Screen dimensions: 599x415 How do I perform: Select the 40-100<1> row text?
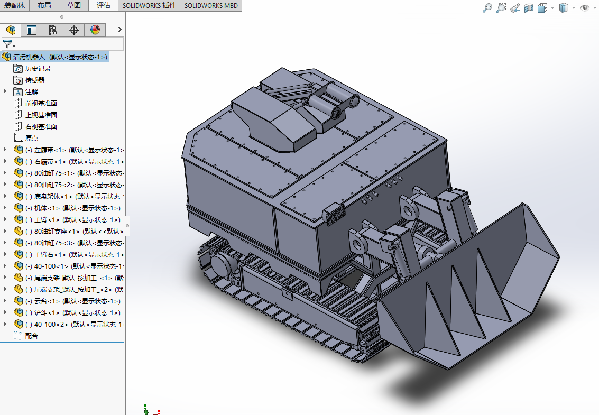pos(75,266)
